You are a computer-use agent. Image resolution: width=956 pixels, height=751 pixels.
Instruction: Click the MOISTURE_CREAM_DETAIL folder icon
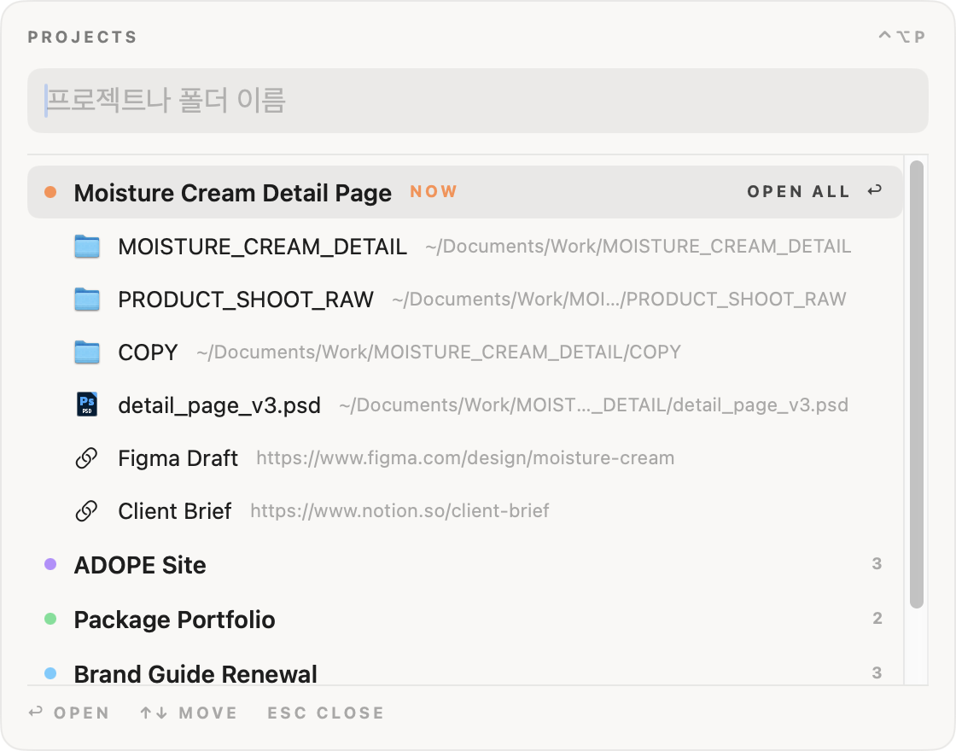[x=86, y=247]
